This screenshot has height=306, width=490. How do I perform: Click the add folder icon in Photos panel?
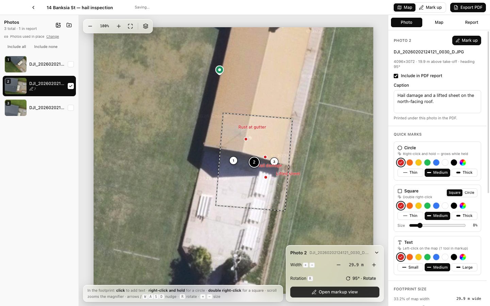(x=69, y=25)
